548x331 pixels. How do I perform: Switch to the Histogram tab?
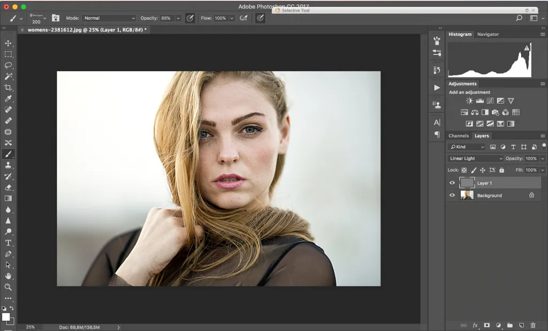pos(460,34)
